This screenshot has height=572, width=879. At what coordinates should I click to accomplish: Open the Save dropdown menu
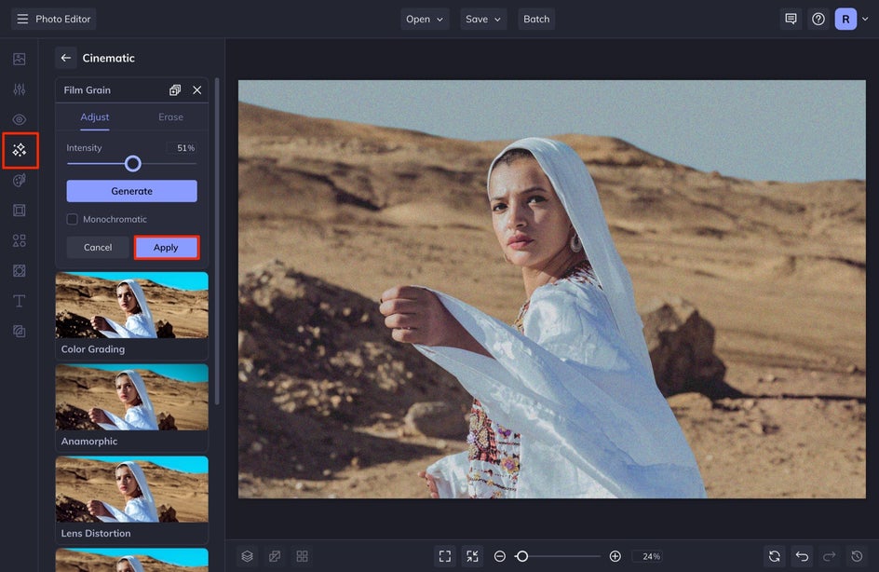(x=483, y=19)
